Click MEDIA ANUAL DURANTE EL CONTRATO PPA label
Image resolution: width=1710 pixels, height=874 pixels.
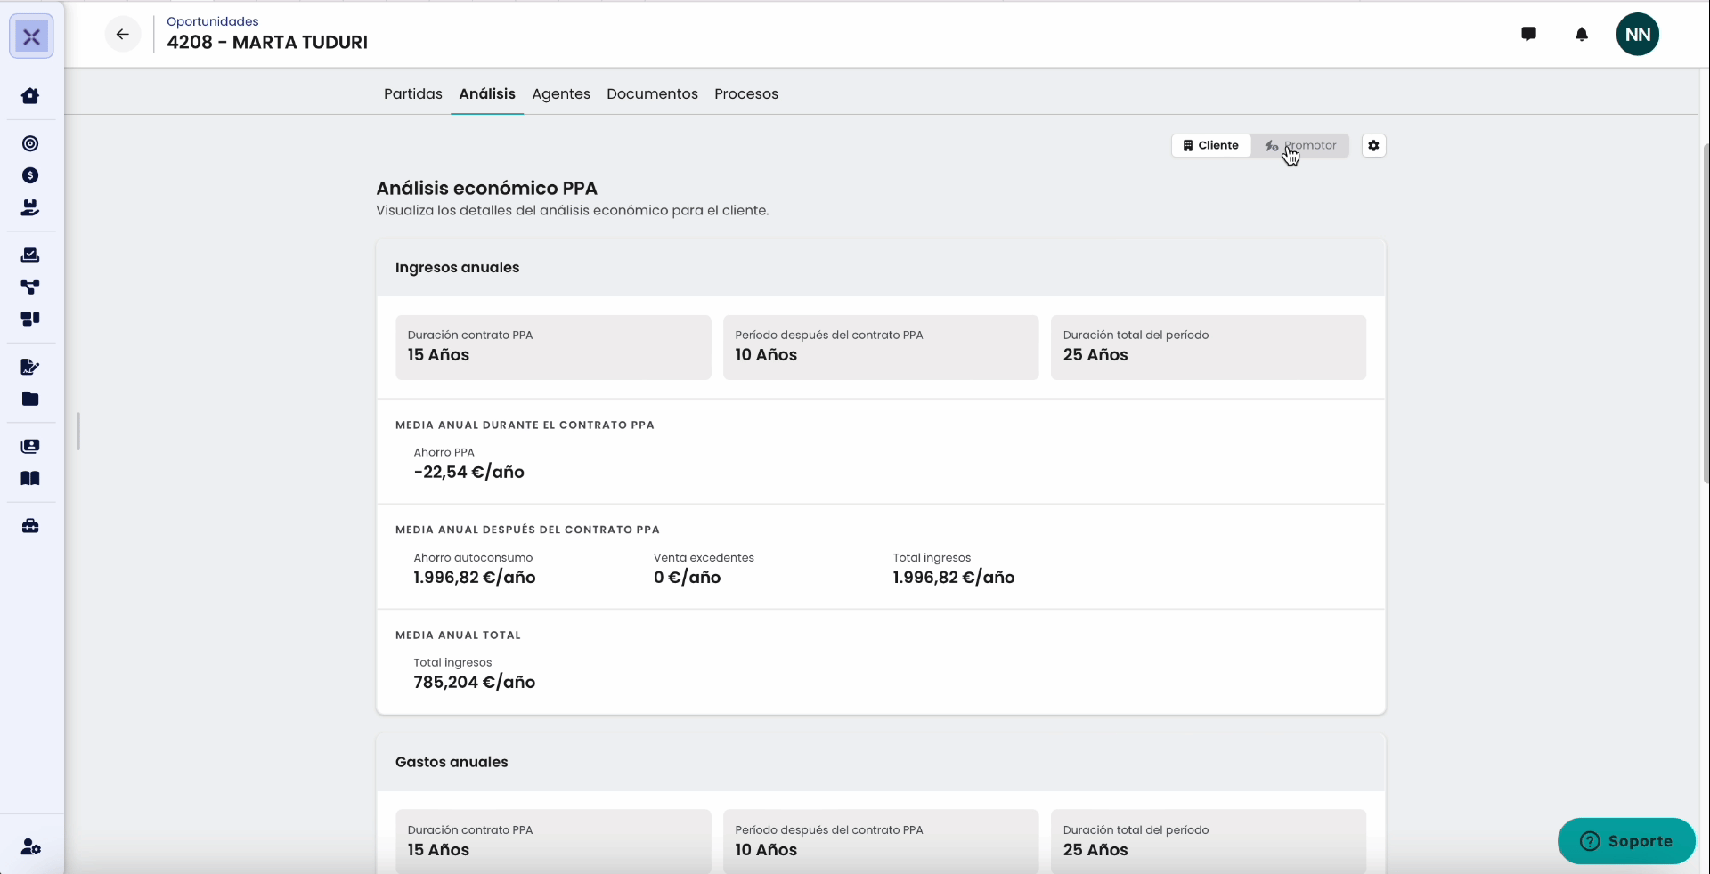click(525, 425)
